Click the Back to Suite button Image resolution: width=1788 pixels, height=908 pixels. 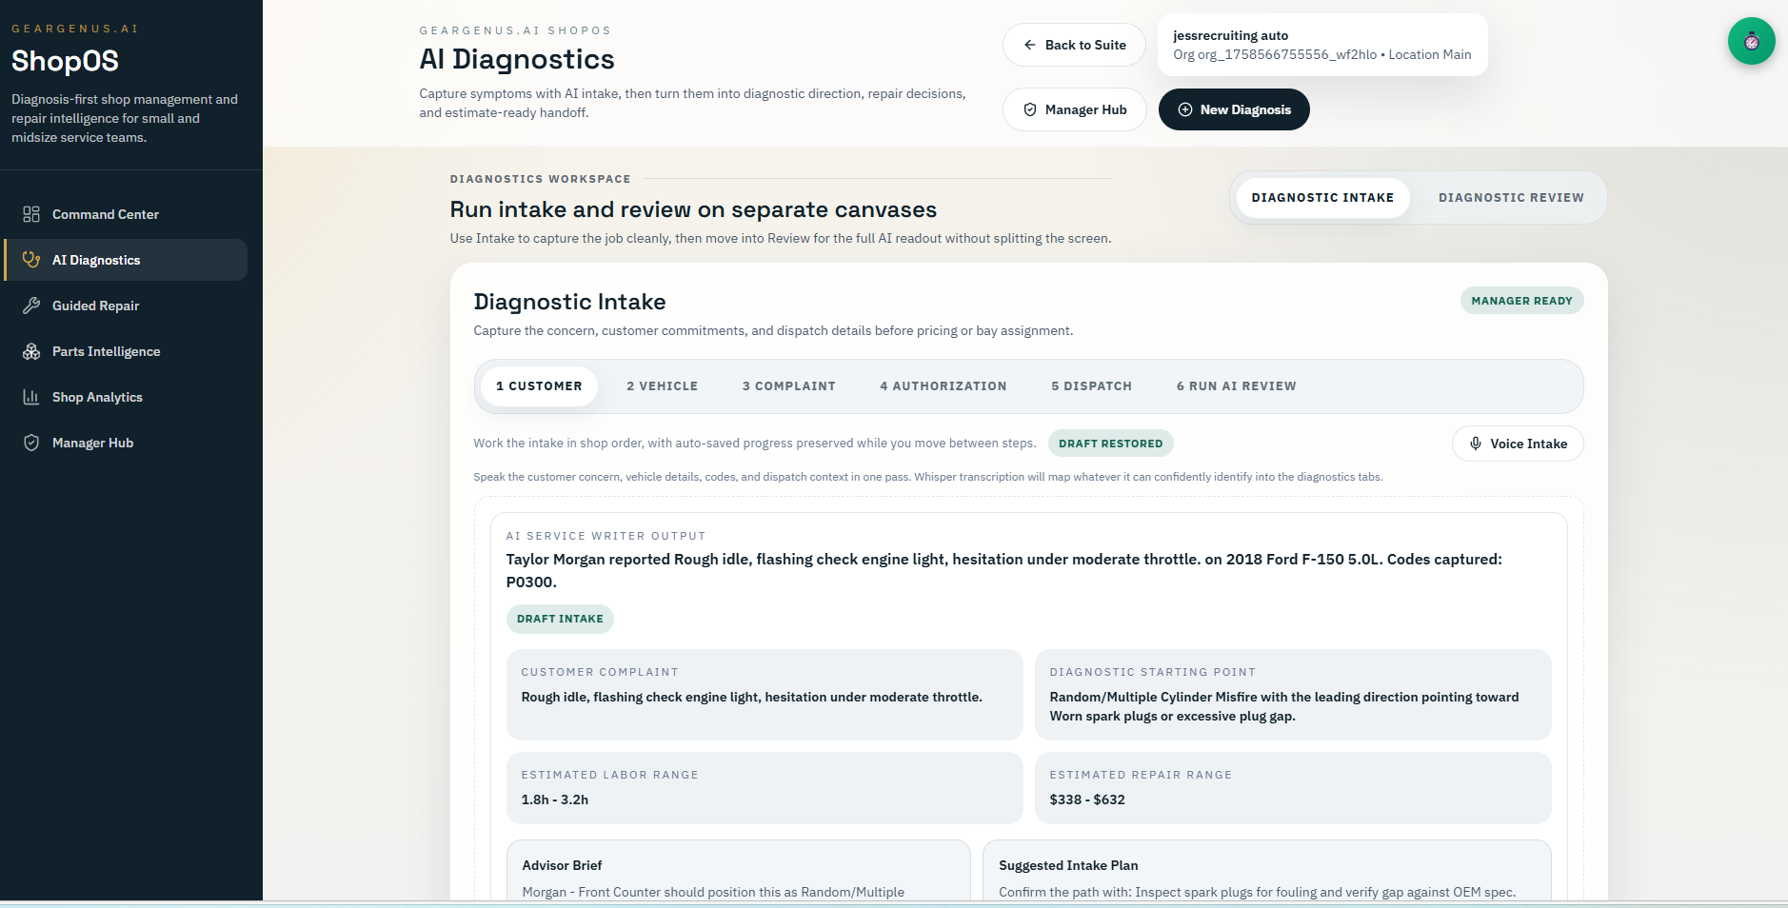pyautogui.click(x=1074, y=45)
